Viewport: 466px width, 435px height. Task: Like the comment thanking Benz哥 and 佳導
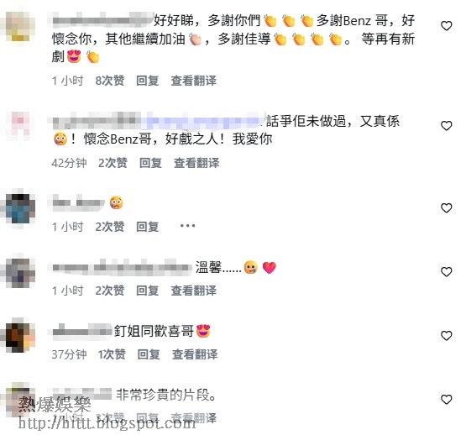pos(446,26)
